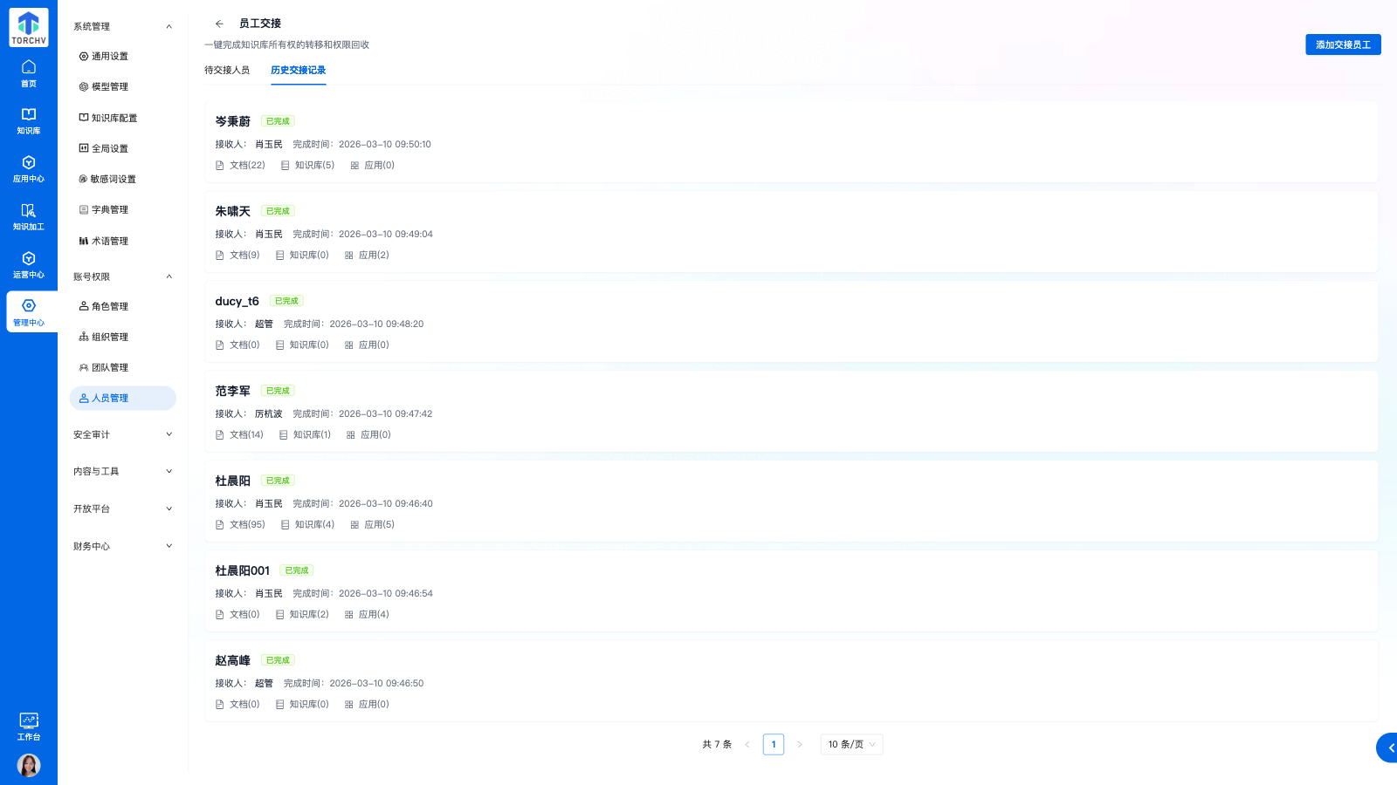Switch to the 待交接人员 tab
The width and height of the screenshot is (1397, 785).
pyautogui.click(x=227, y=70)
